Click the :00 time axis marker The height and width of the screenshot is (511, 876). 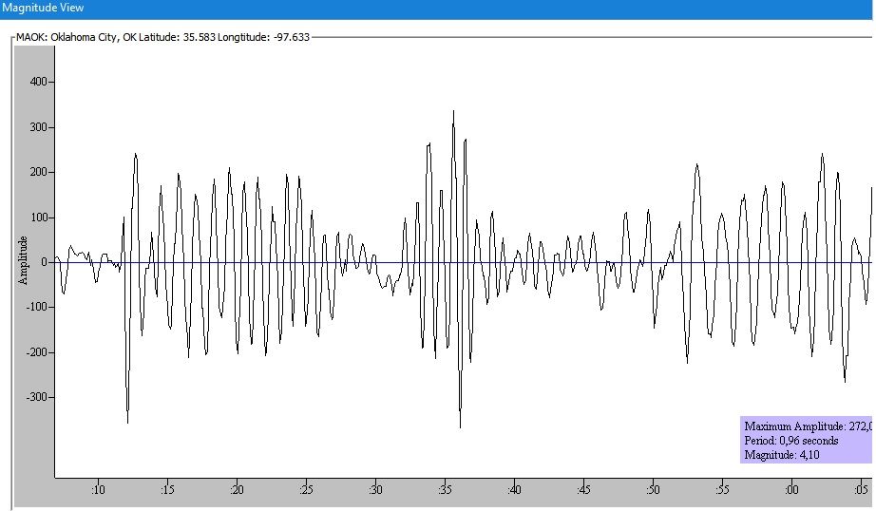[x=791, y=490]
